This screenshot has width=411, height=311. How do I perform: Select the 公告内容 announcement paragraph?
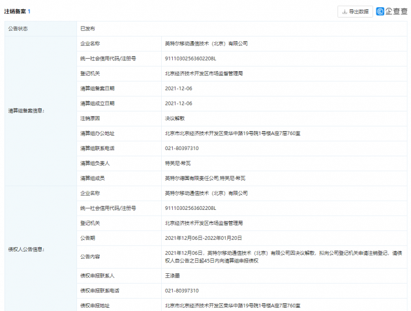point(284,257)
